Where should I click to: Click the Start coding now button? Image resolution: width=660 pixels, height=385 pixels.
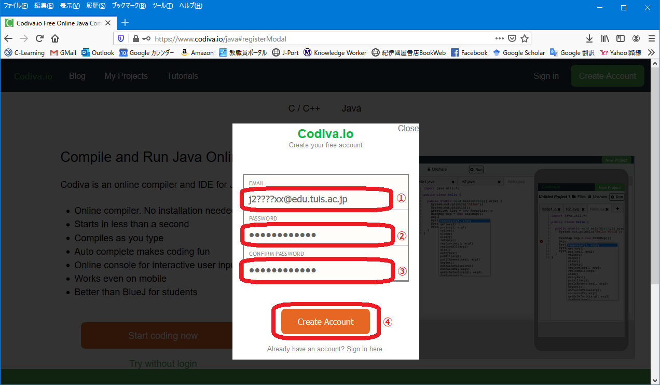[x=157, y=336]
